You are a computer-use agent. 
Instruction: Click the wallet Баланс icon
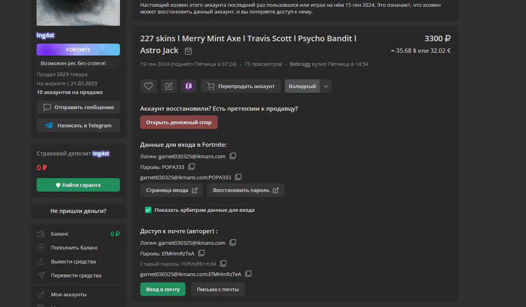tap(41, 234)
